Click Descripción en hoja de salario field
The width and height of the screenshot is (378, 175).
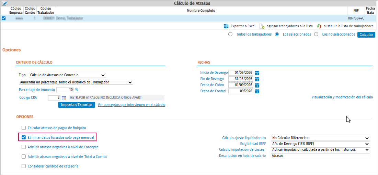[x=320, y=156]
